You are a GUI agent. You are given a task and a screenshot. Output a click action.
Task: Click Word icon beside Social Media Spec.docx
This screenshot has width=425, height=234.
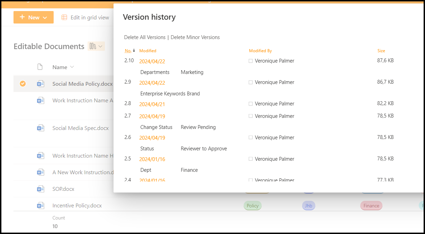point(40,128)
